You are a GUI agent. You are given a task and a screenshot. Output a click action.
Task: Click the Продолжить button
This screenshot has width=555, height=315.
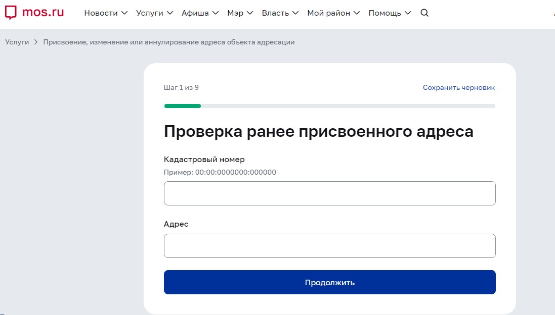329,282
